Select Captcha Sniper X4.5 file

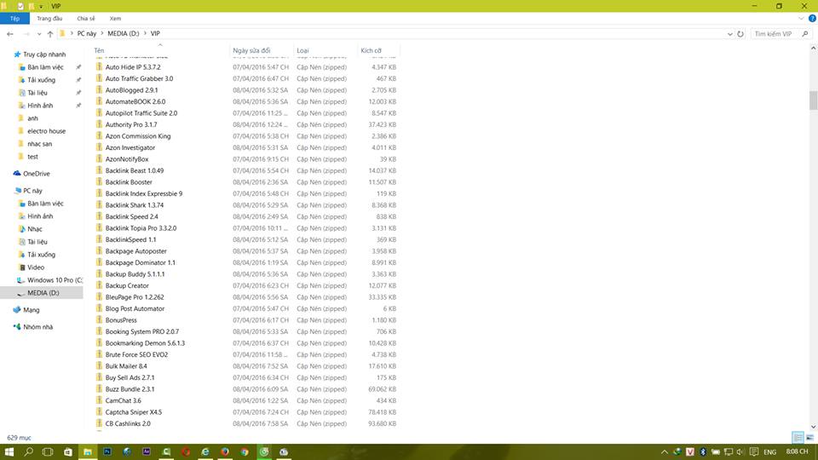(x=133, y=412)
